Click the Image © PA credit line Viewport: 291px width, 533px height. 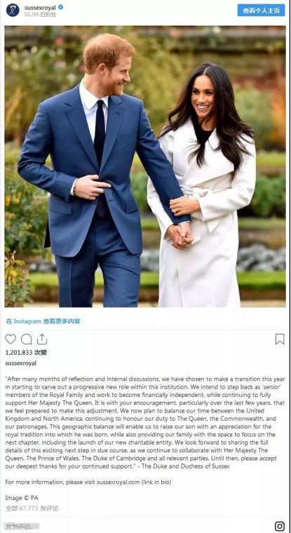pos(22,498)
